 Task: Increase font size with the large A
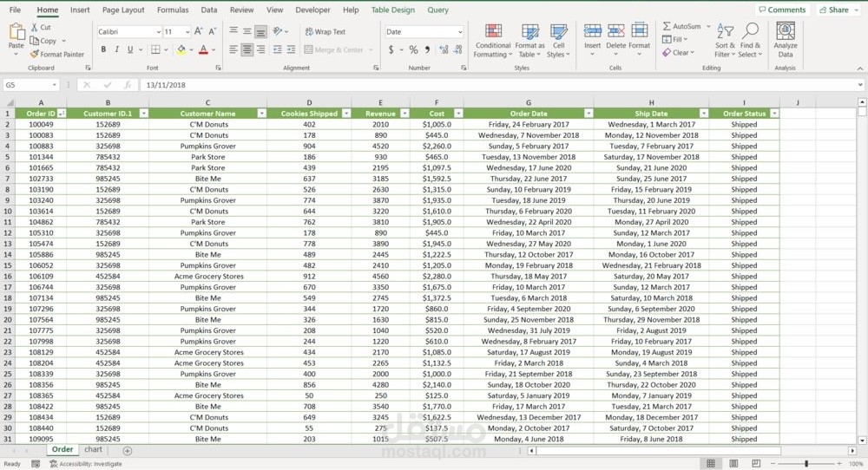coord(198,31)
